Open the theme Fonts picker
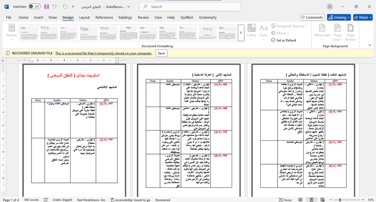Image resolution: width=376 pixels, height=202 pixels. tap(264, 31)
